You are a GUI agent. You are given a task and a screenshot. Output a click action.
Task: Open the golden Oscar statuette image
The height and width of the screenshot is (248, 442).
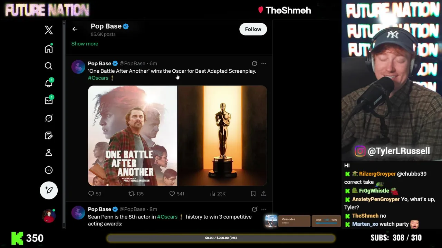tap(222, 136)
